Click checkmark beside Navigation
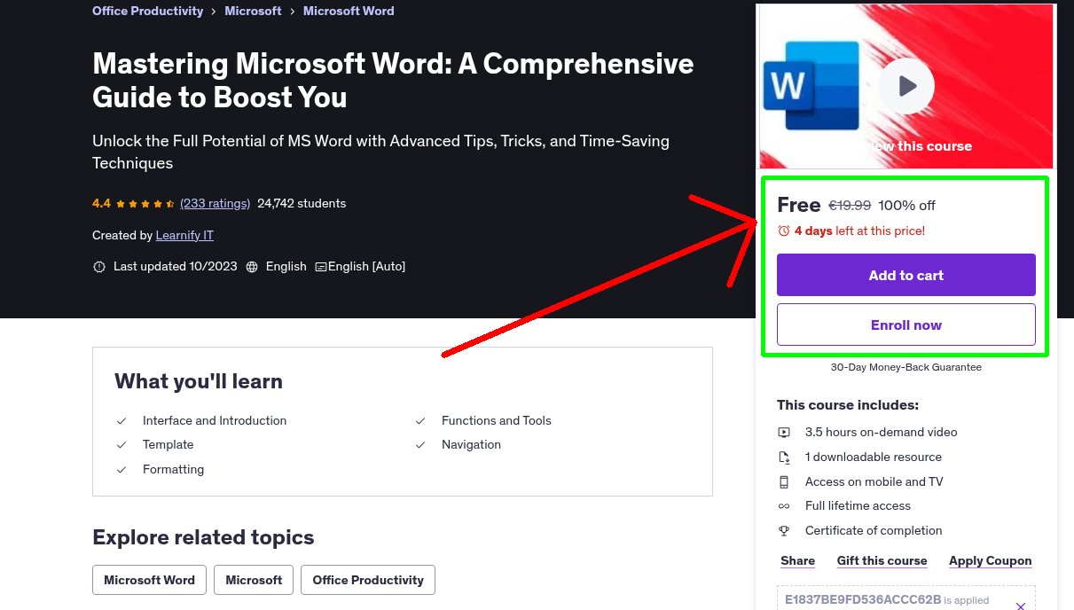The height and width of the screenshot is (610, 1074). tap(420, 445)
